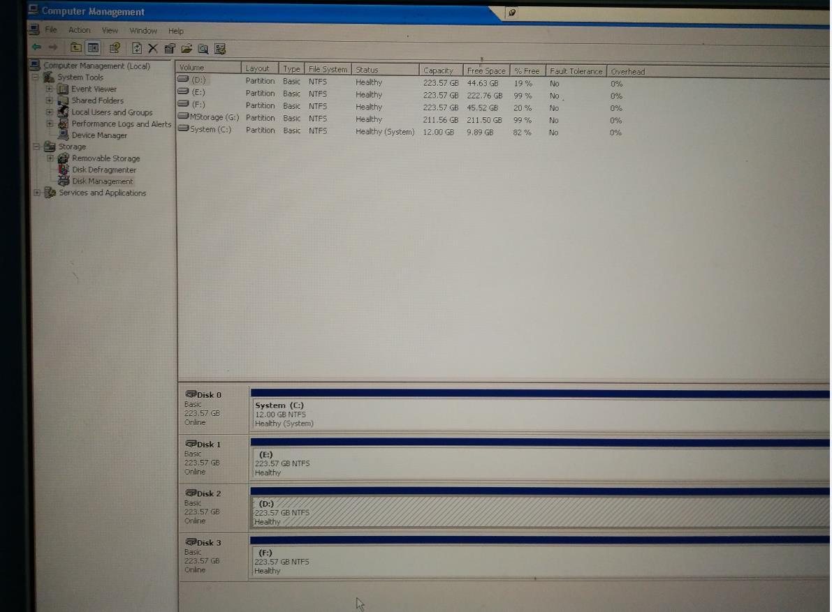Click the Help toolbar icon
The width and height of the screenshot is (832, 612).
[221, 48]
